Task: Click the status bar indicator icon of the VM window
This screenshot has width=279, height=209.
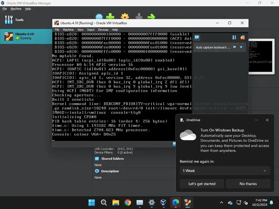Action: point(174,144)
